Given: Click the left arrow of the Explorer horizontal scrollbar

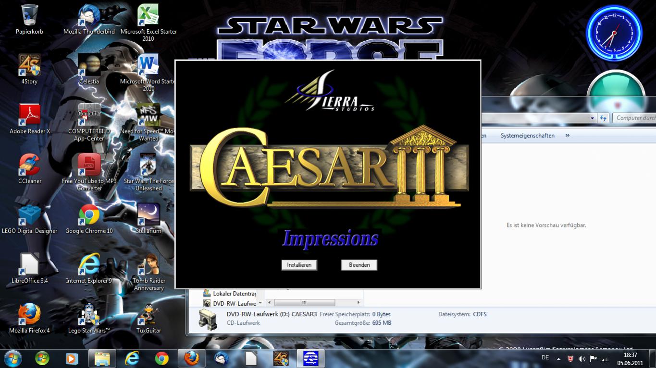Looking at the screenshot, I should pyautogui.click(x=269, y=303).
